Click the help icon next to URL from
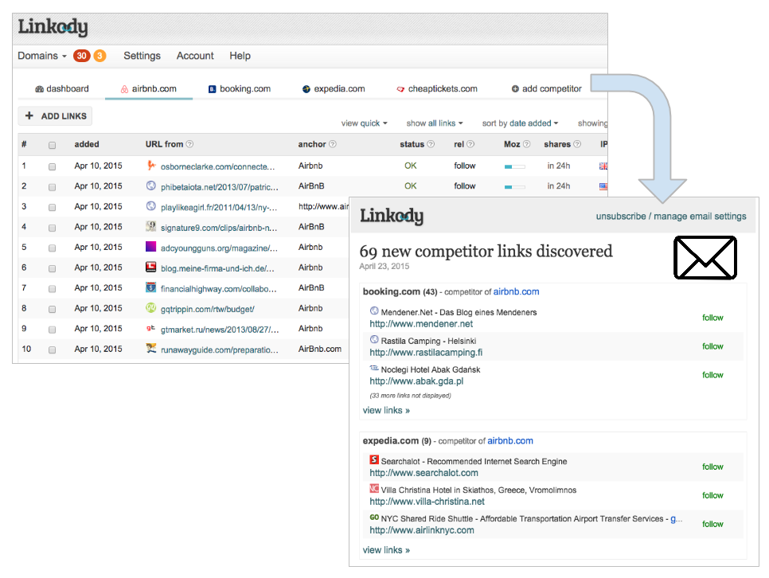 pyautogui.click(x=189, y=144)
